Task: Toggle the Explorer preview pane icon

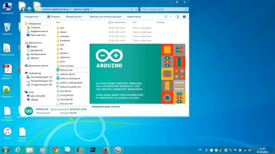Action: 177,17
